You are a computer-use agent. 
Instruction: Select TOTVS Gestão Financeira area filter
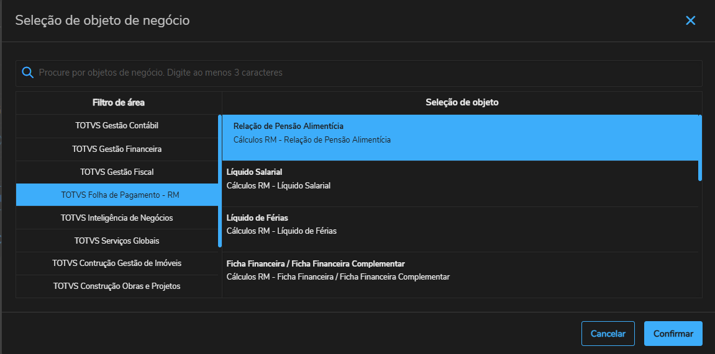(x=117, y=149)
